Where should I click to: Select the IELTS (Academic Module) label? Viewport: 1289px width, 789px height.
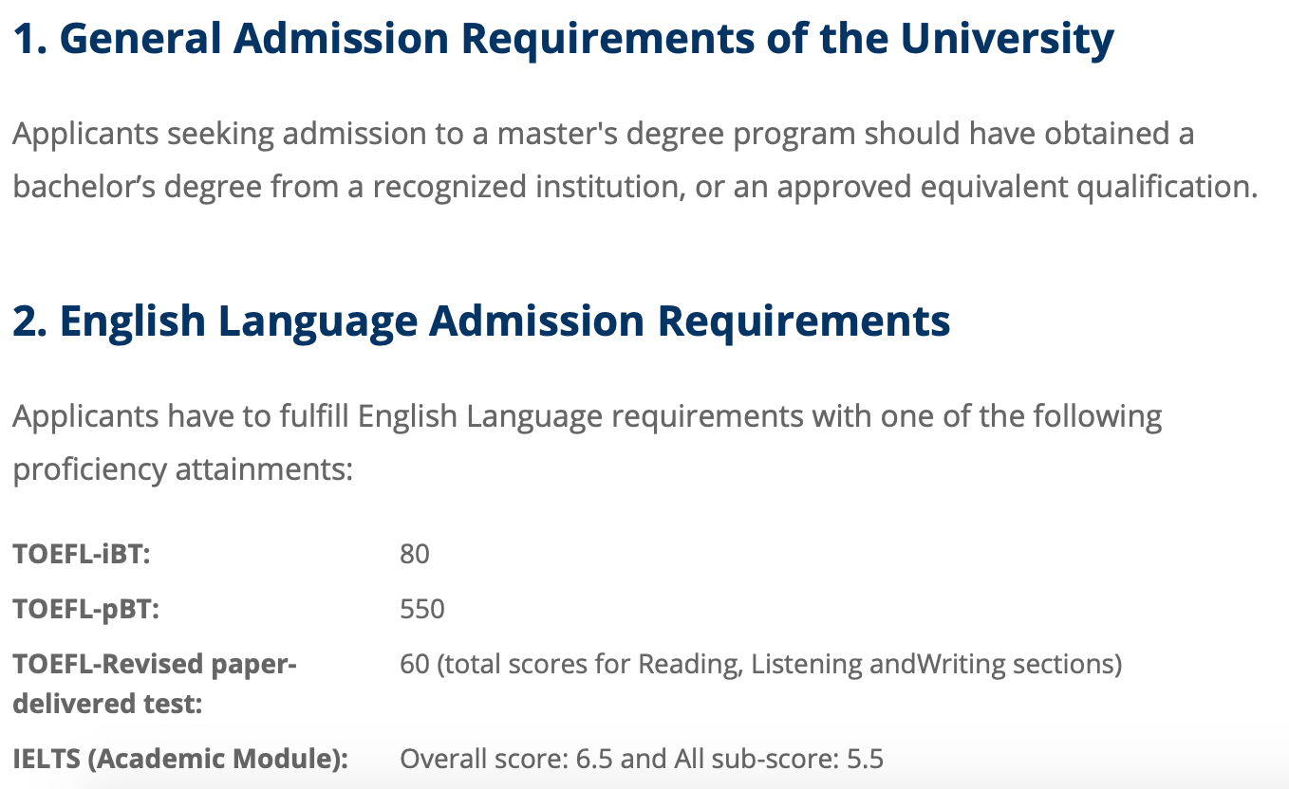pos(180,760)
